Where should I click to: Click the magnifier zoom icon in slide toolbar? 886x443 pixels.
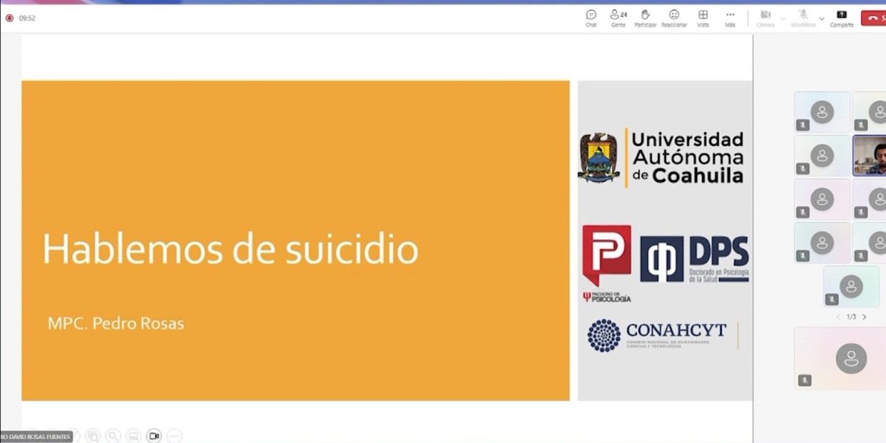coord(113,436)
